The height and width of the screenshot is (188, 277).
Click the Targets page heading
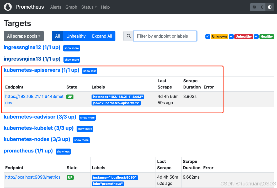[x=17, y=23]
